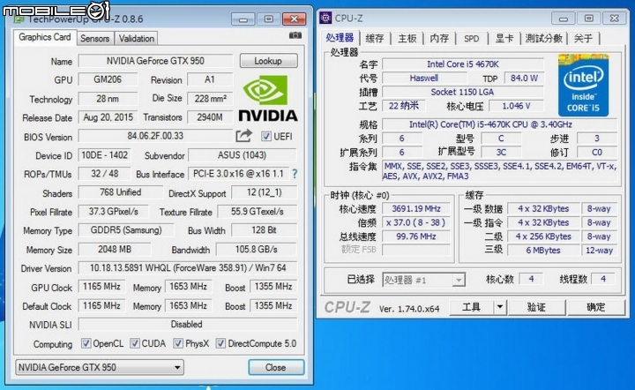
Task: Click the BIOS Version 84.06.2F.00.33 field
Action: tap(155, 136)
